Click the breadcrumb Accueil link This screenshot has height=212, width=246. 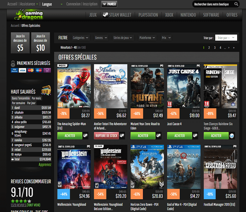click(x=15, y=26)
